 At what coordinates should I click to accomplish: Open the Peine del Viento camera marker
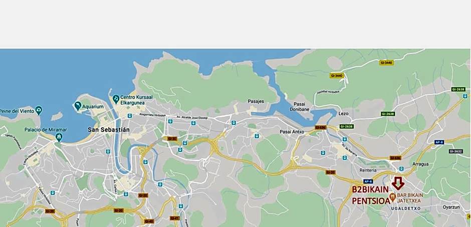pos(39,110)
